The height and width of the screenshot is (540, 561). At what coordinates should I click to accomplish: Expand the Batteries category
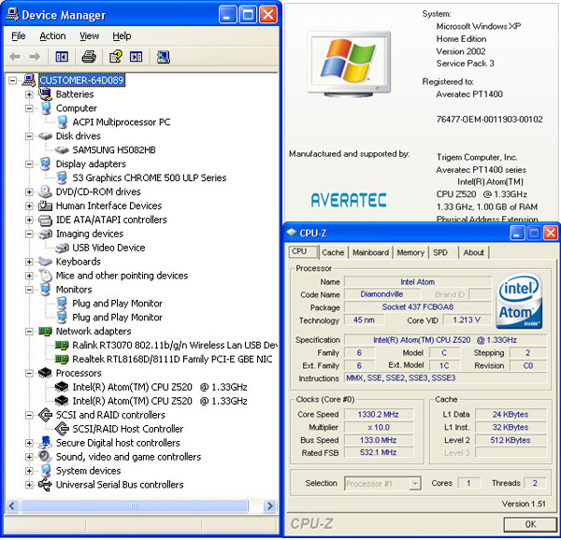(29, 94)
